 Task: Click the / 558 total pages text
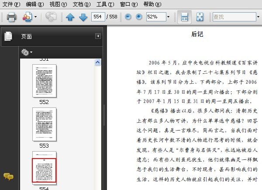point(112,17)
